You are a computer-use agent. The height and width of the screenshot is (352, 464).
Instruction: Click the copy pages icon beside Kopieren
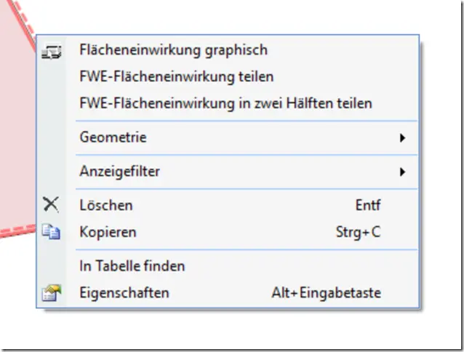click(x=51, y=231)
